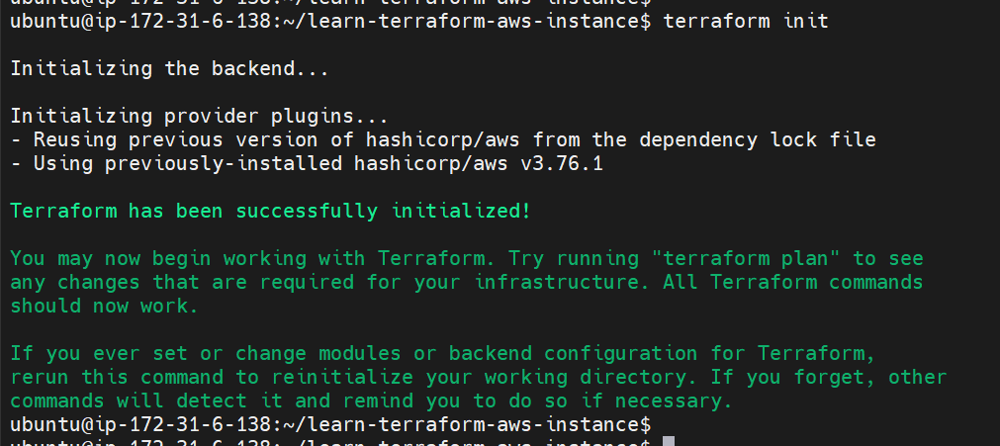Click the "dependency lock file" text
The height and width of the screenshot is (446, 1000).
pyautogui.click(x=758, y=140)
